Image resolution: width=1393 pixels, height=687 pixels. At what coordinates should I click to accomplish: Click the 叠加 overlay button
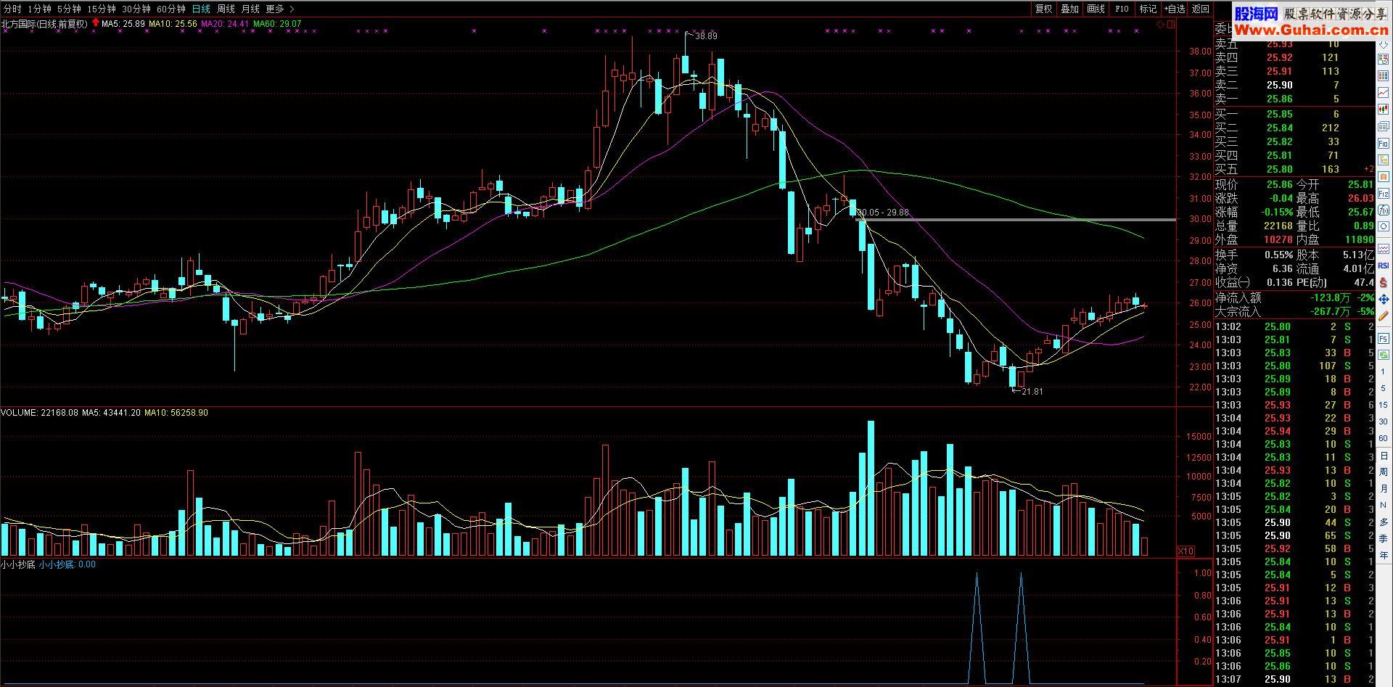1069,9
